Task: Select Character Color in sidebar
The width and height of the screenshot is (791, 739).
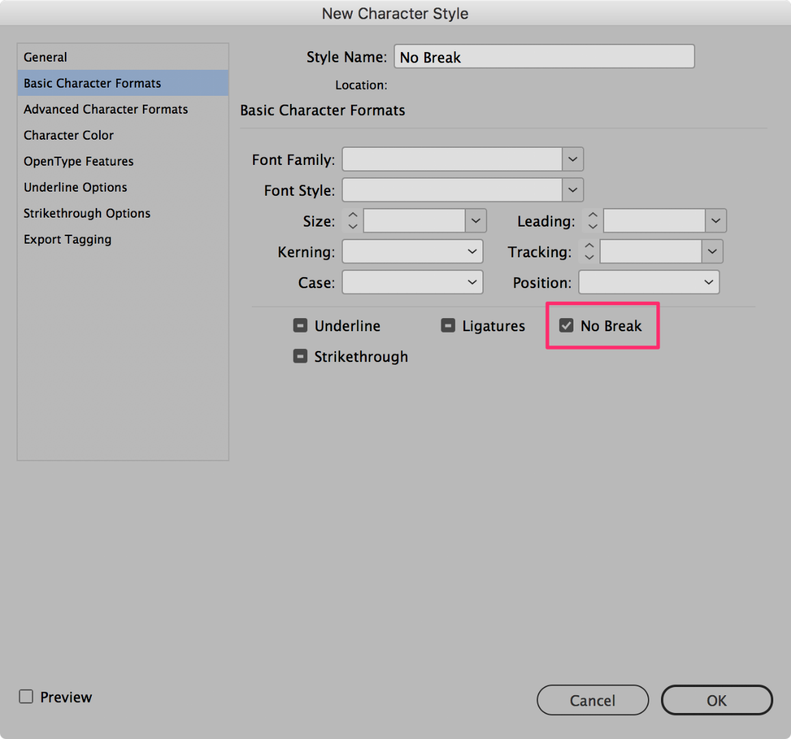Action: point(69,135)
